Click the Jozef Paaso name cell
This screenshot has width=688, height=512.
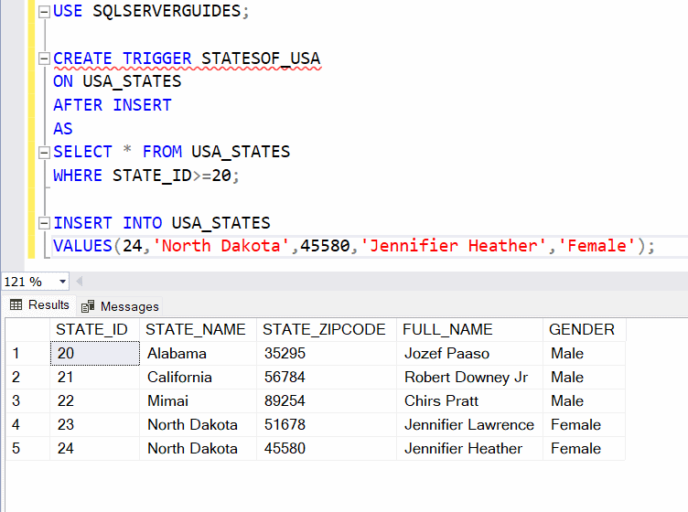pyautogui.click(x=469, y=353)
